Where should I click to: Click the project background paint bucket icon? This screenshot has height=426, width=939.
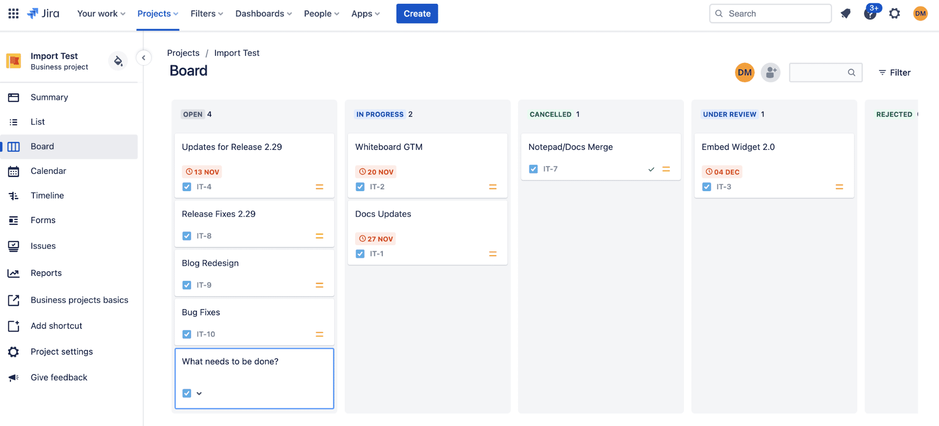118,61
